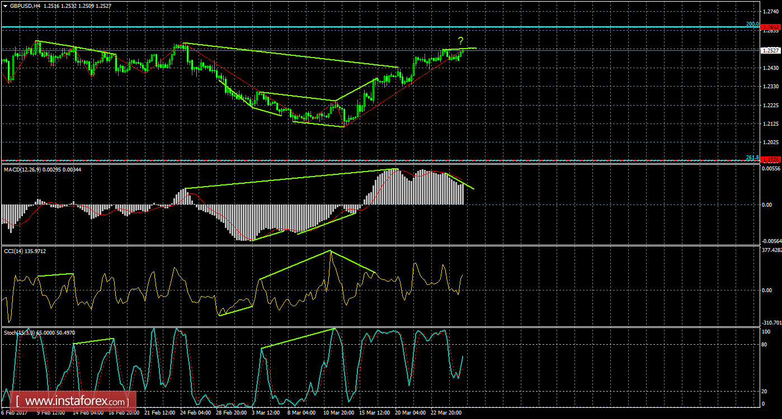Click the 200.0 Fibonacci level label
Screen dimensions: 782x419
pos(752,24)
